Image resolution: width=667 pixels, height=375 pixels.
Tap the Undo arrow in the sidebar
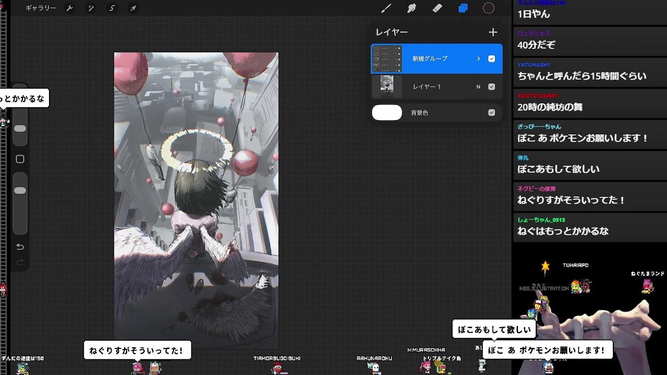click(20, 246)
